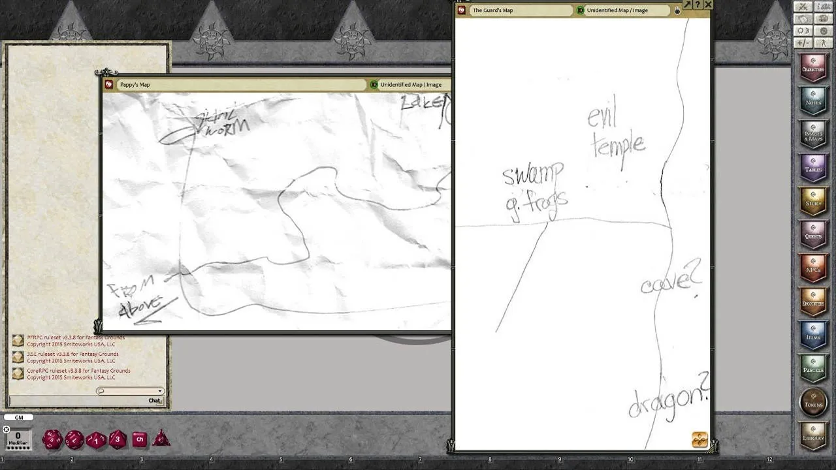Image resolution: width=836 pixels, height=470 pixels.
Task: Click the red d4 die
Action: coord(161,439)
